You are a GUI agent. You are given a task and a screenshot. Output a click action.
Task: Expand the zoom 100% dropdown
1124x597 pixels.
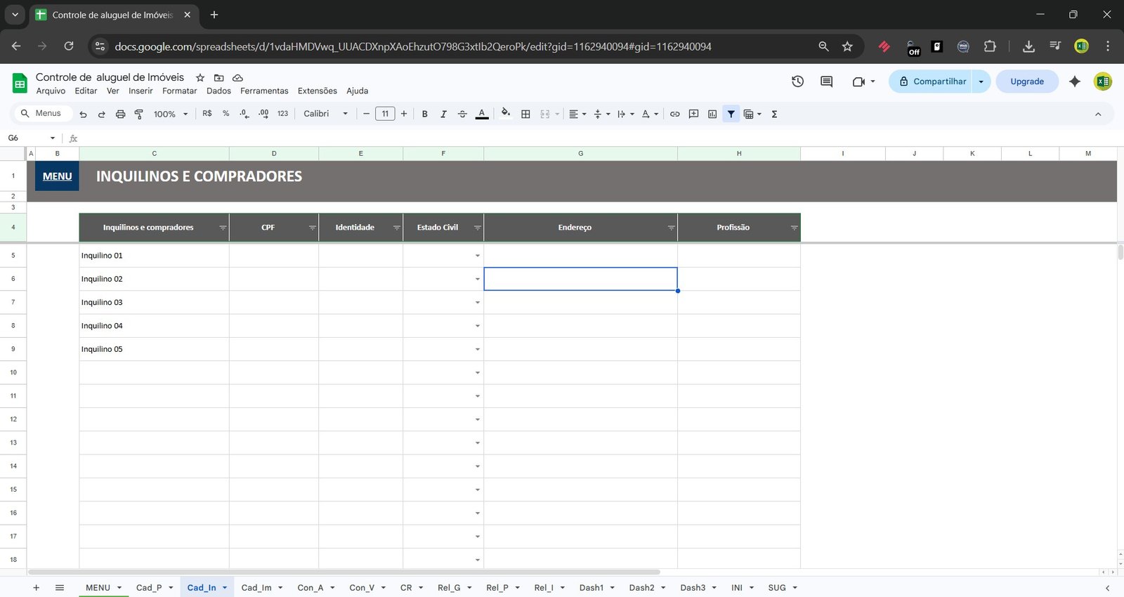[x=171, y=114]
